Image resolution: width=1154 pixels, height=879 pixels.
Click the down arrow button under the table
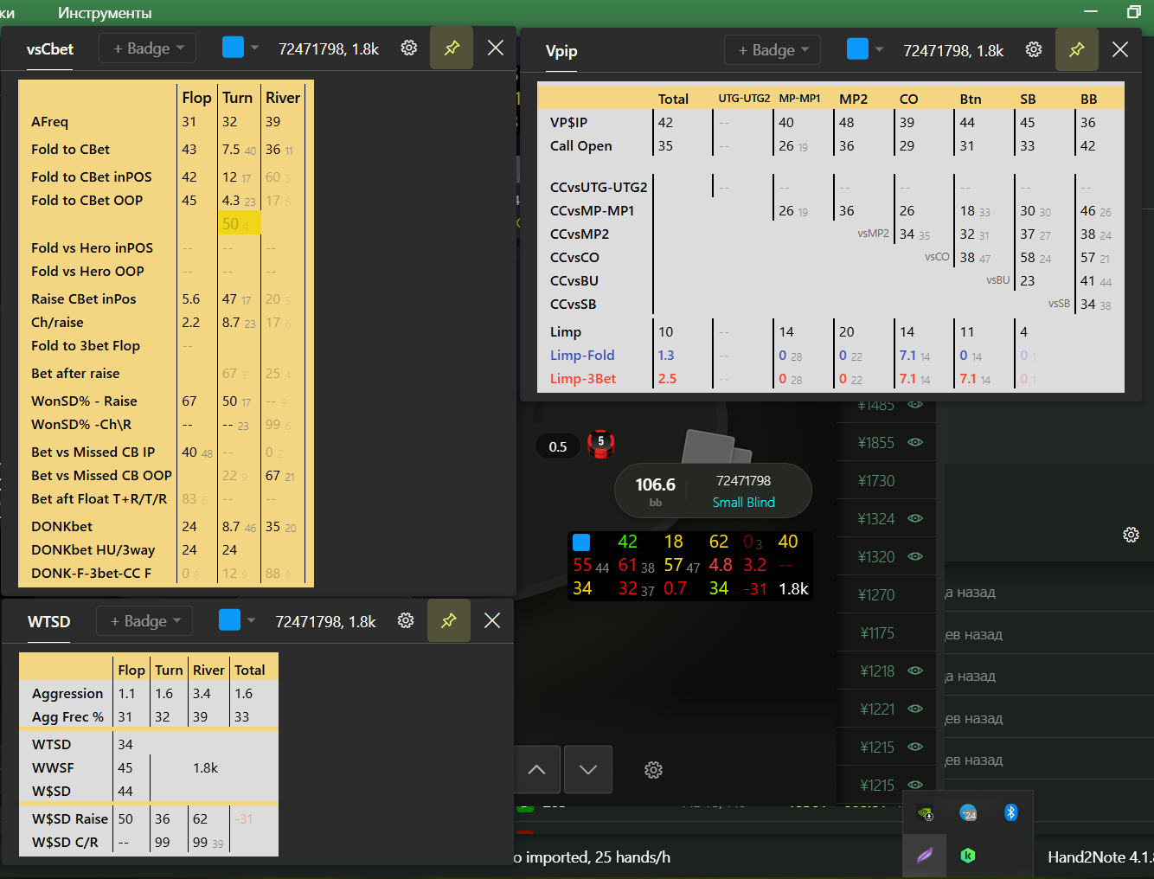click(x=588, y=770)
